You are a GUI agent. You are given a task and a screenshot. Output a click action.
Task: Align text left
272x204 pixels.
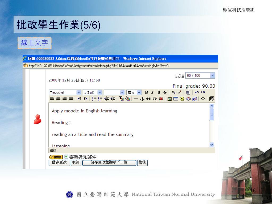click(52, 99)
